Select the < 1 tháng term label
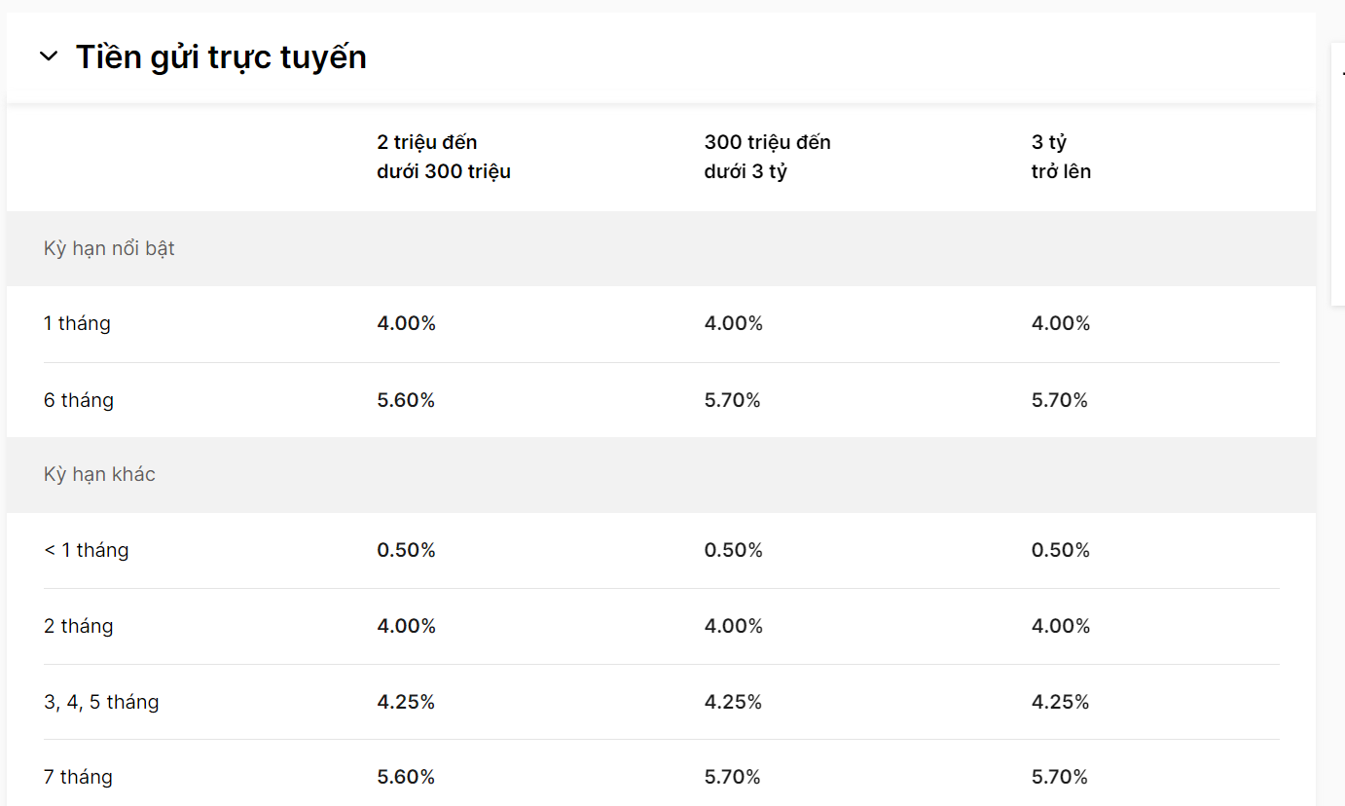 click(87, 550)
